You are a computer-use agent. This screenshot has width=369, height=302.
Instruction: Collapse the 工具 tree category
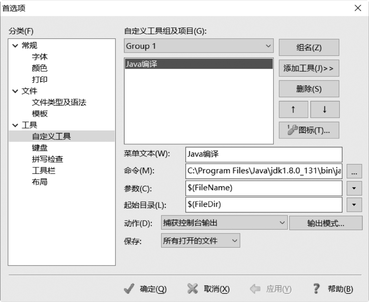click(15, 125)
